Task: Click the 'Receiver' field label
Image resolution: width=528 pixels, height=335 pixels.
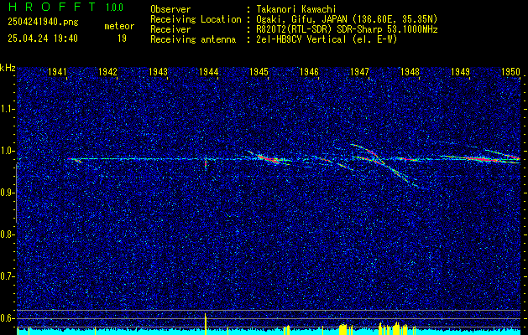Action: click(x=170, y=29)
